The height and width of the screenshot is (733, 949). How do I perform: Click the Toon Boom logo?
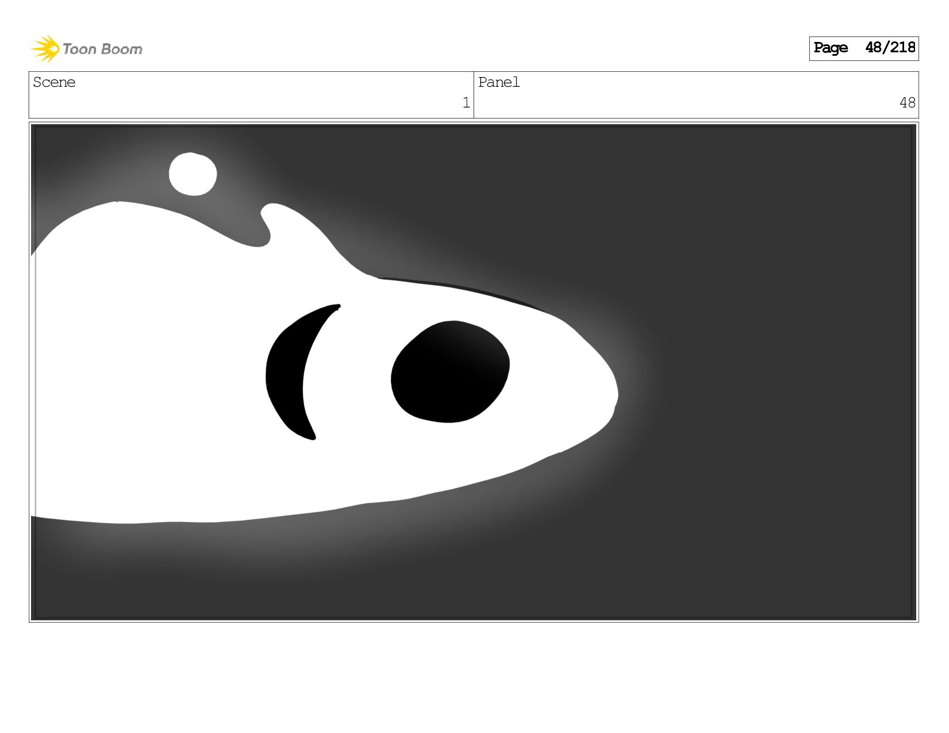pos(87,49)
